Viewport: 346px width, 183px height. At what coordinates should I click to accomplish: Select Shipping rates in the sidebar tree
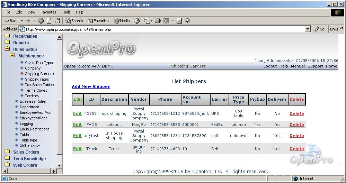point(37,79)
